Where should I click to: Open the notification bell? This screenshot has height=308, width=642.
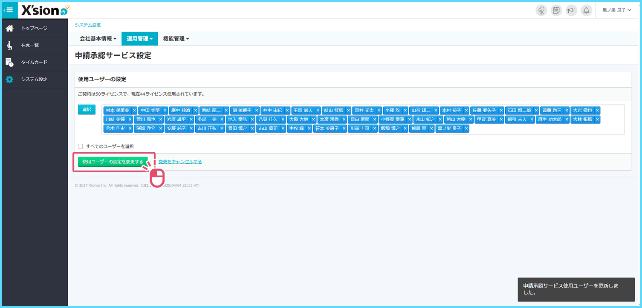587,11
